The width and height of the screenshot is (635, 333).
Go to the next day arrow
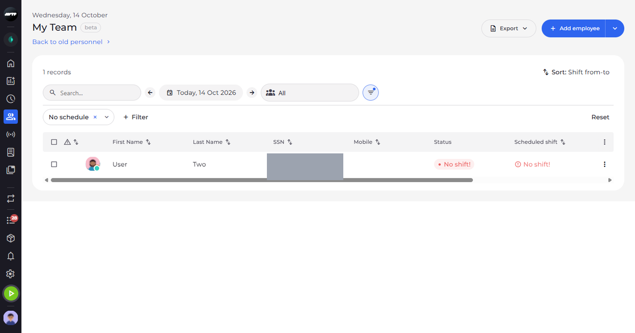(x=252, y=93)
